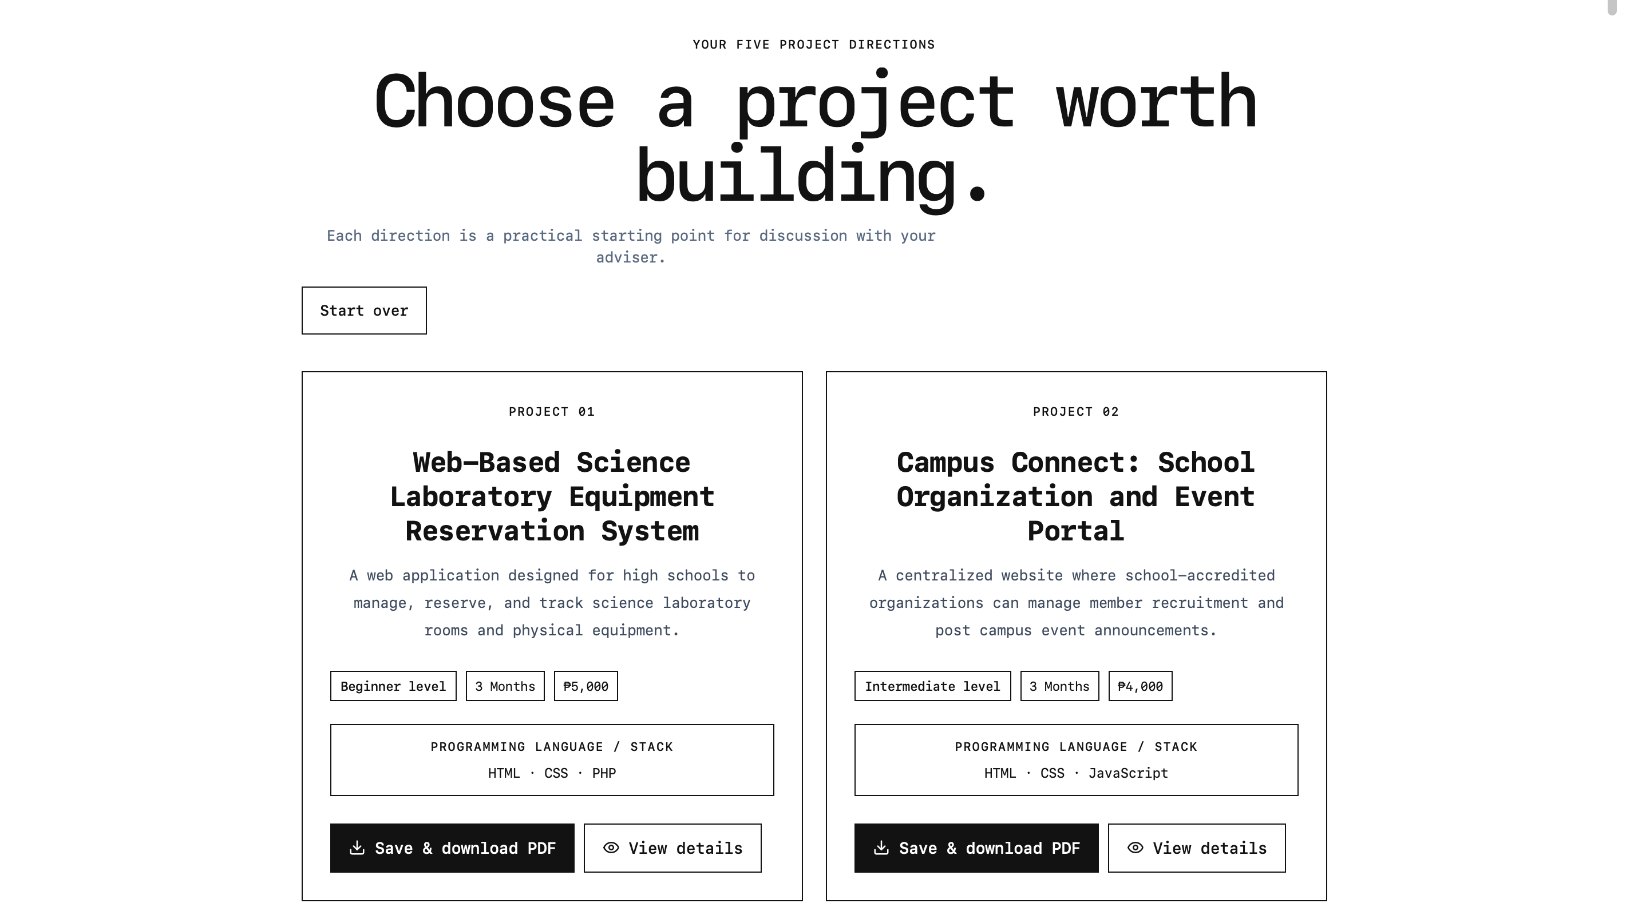Click eye icon in Project 01 View details
Viewport: 1634px width, 915px height.
click(611, 848)
